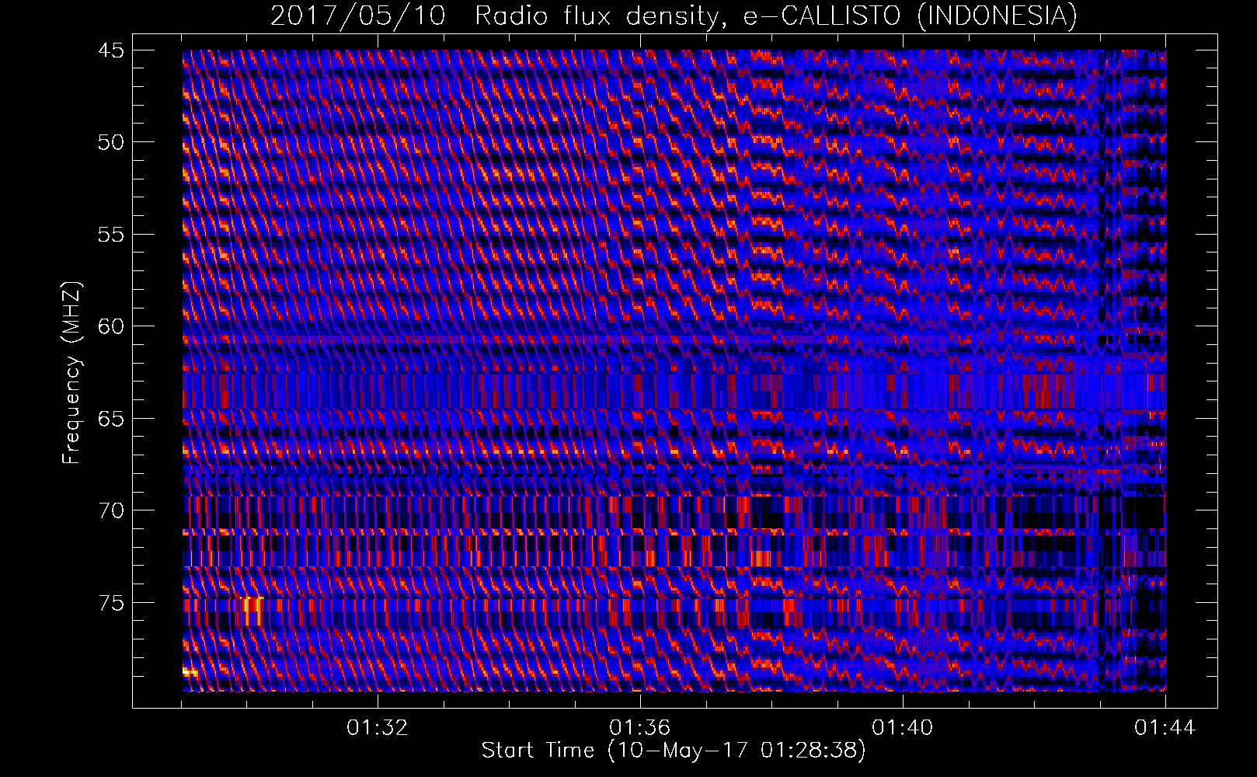Select the 55 frequency tick label

[111, 235]
